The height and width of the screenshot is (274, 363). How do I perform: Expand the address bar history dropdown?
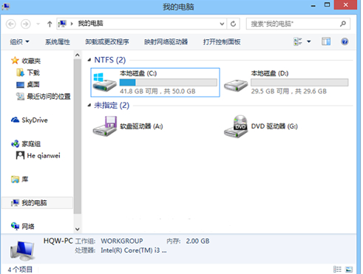point(222,24)
